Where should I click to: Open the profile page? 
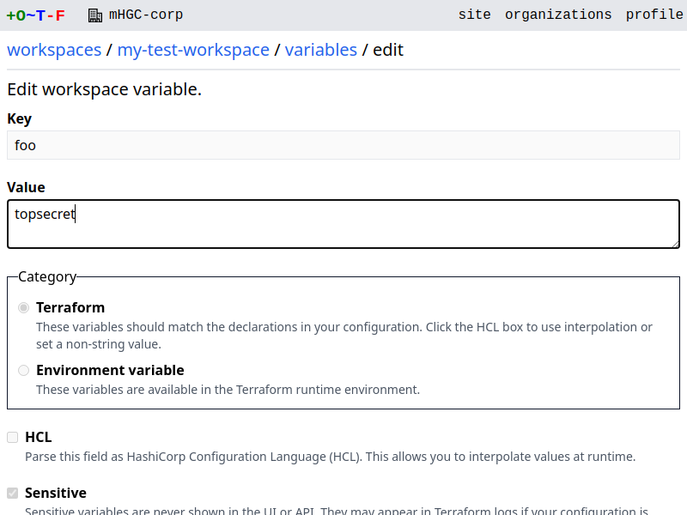(x=654, y=15)
